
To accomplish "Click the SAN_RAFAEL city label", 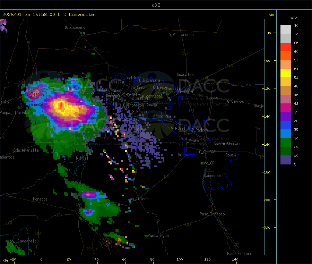I will click(127, 94).
